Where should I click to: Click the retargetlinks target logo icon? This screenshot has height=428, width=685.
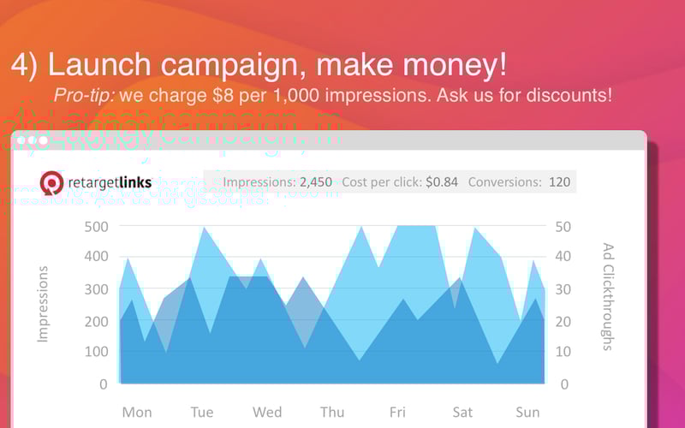click(51, 182)
